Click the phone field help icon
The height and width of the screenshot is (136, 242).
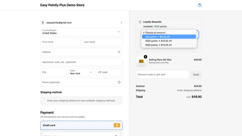119,82
